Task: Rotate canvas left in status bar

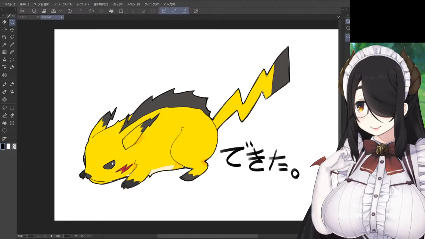Action: [x=76, y=236]
